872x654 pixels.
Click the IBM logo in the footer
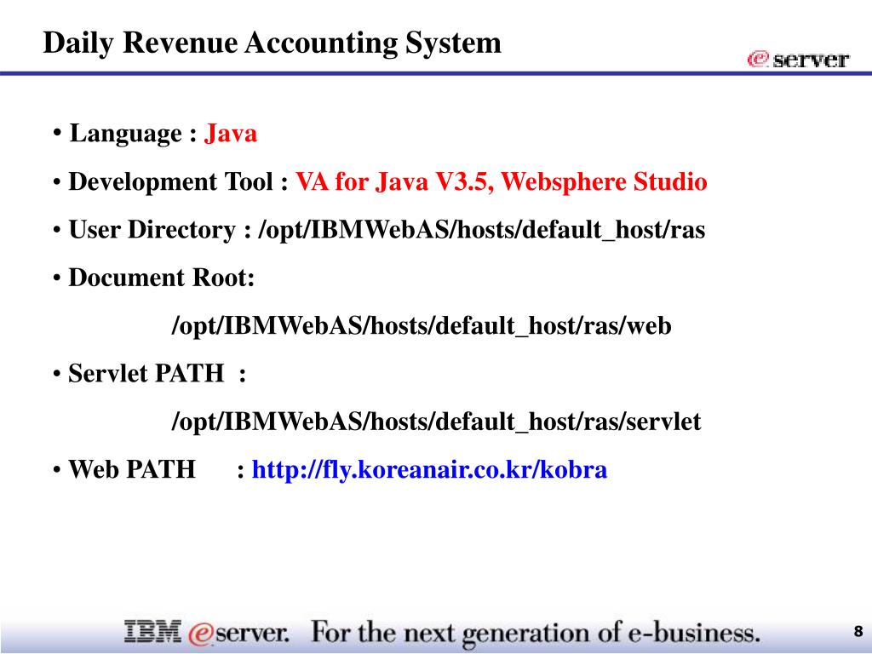(152, 632)
